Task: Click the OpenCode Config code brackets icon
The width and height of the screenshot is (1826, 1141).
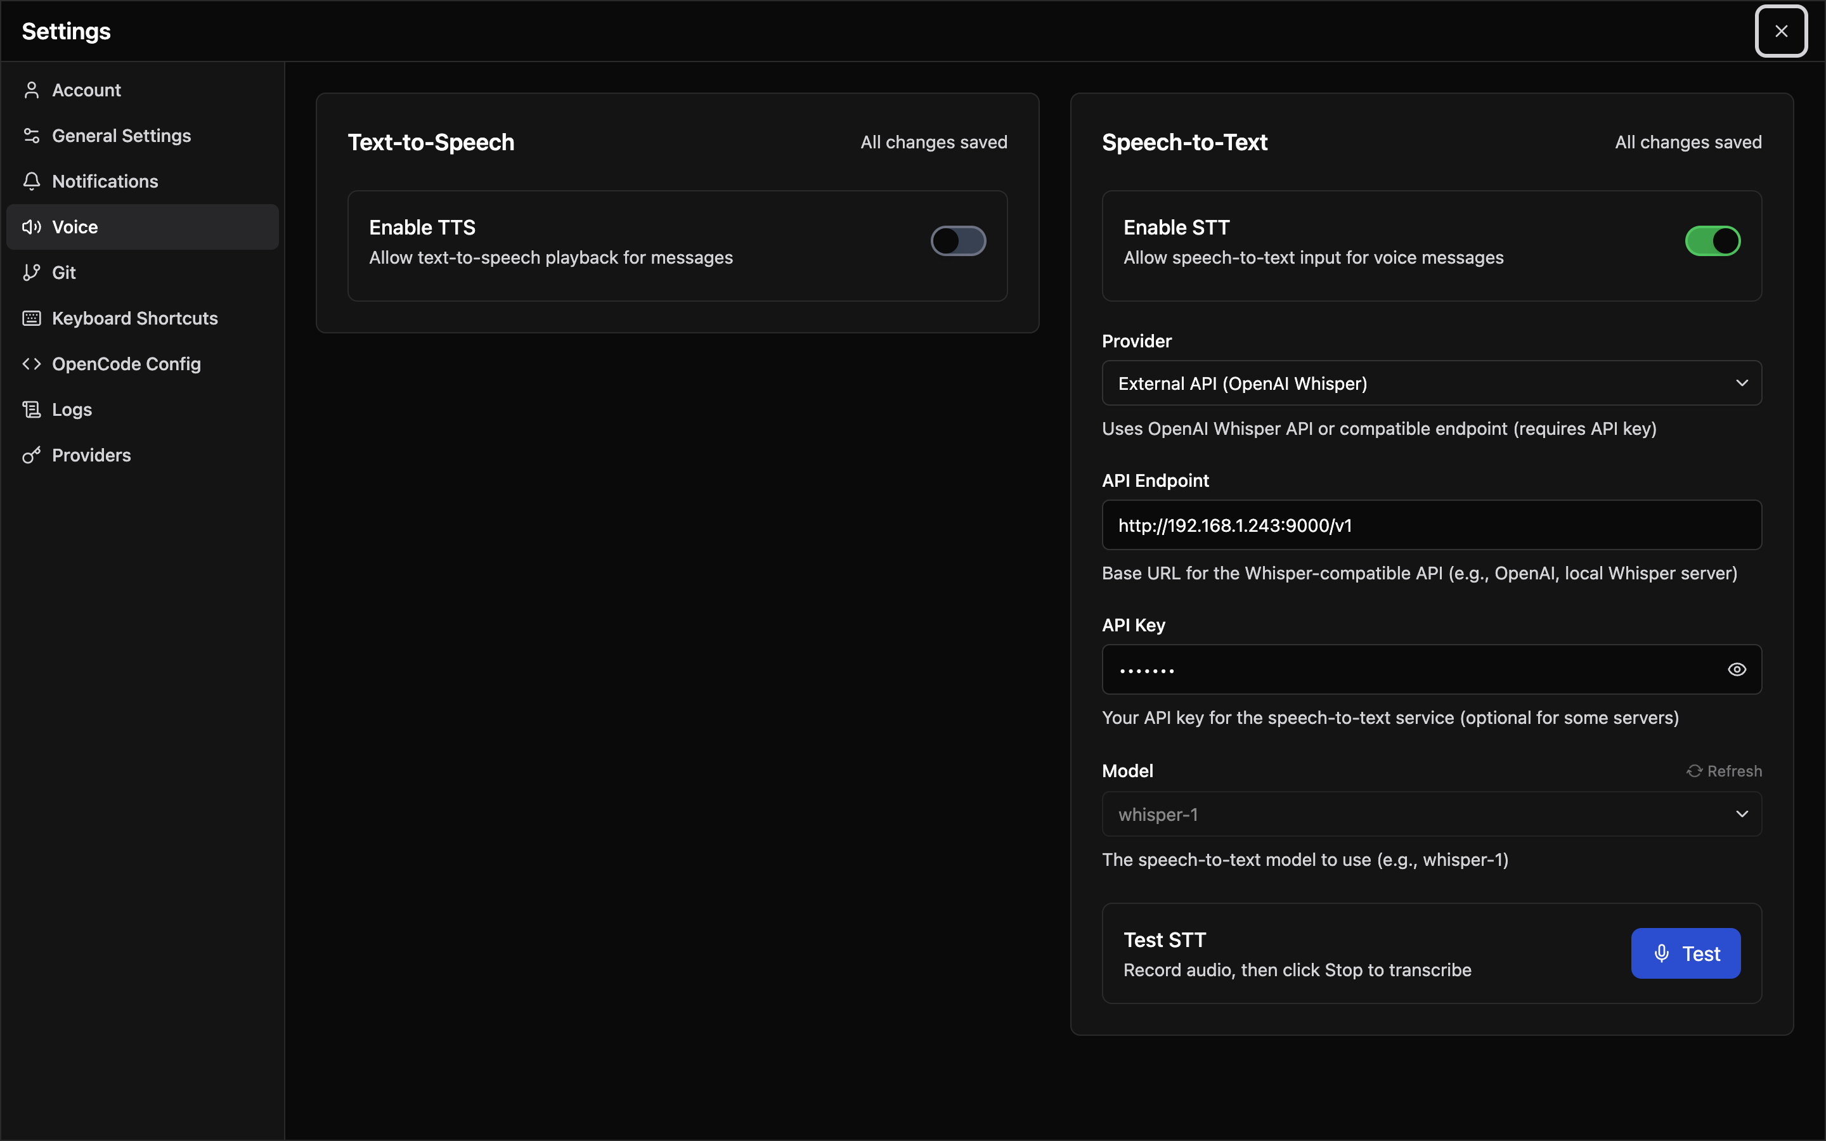Action: pyautogui.click(x=32, y=364)
